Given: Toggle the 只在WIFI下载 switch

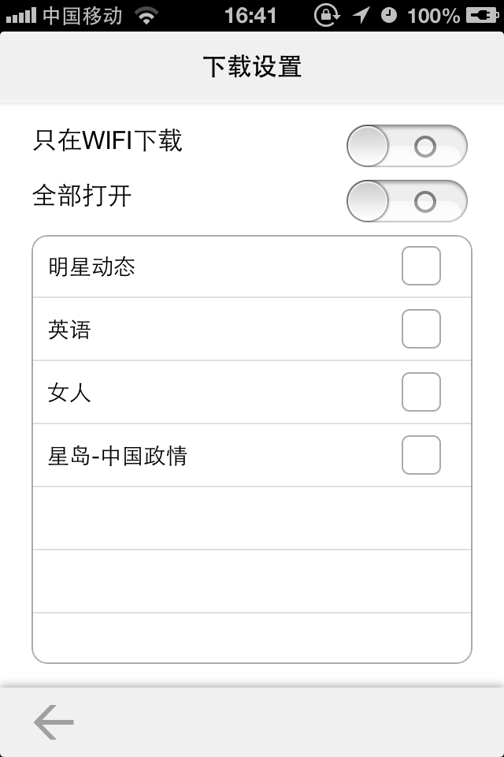Looking at the screenshot, I should 407,146.
